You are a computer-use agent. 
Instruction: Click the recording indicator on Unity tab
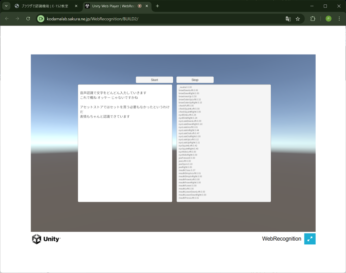pos(140,6)
